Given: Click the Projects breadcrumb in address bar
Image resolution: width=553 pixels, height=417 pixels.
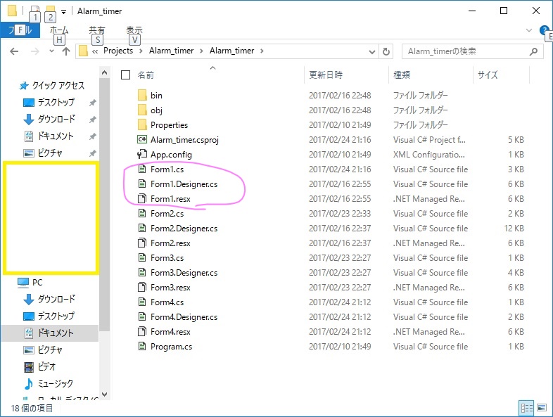Looking at the screenshot, I should 118,51.
